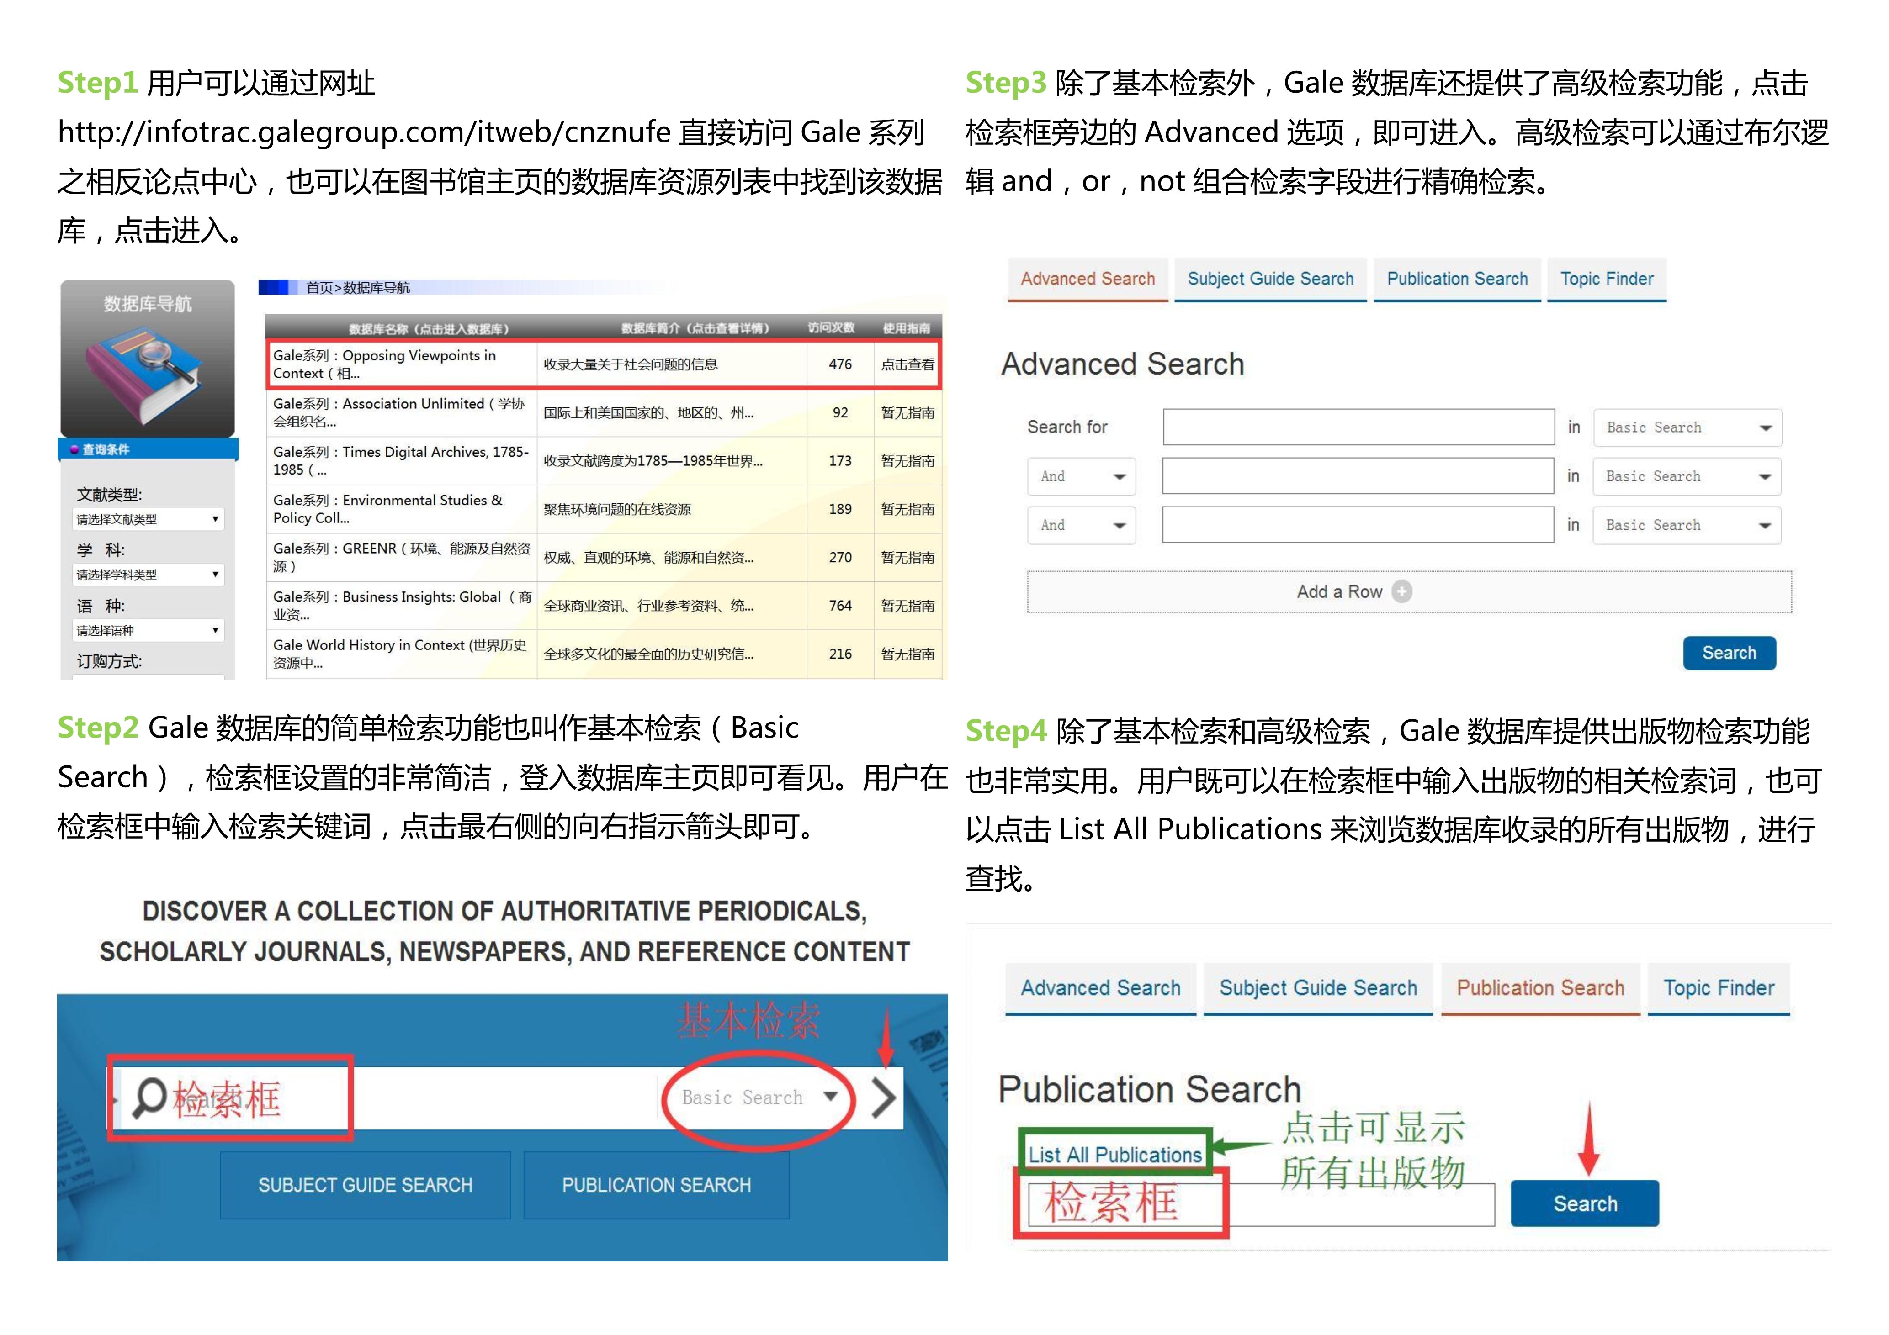Open Topic Finder tab in lower panel

[x=1719, y=989]
